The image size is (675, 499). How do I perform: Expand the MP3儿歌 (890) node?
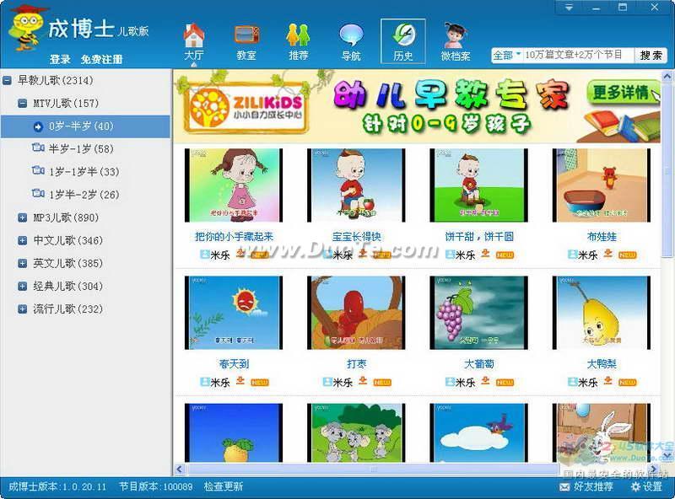(x=23, y=217)
